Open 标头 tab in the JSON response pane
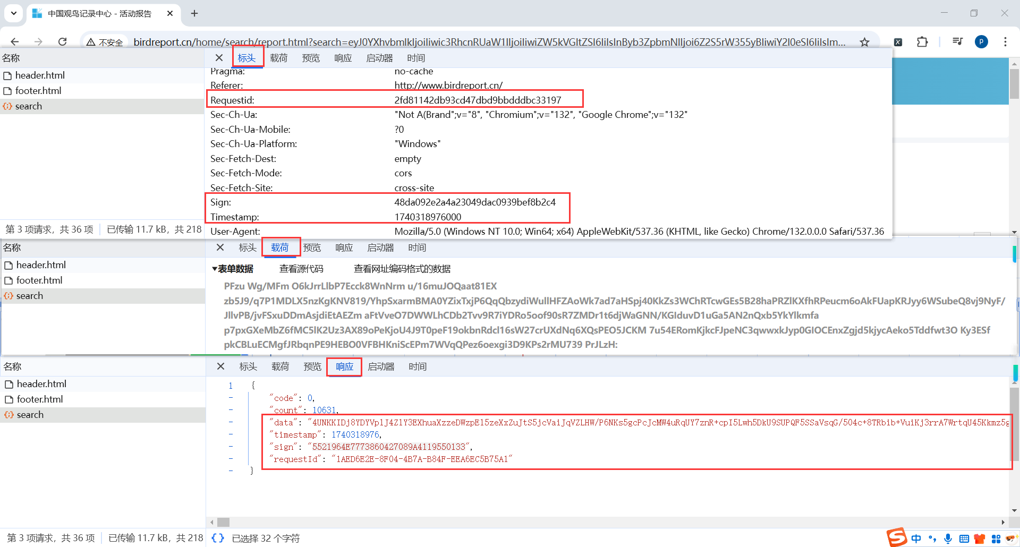 248,366
